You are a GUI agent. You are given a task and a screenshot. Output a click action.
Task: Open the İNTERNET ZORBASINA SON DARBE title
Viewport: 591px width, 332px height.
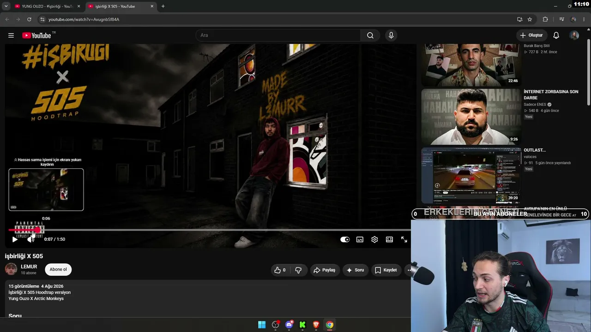551,95
